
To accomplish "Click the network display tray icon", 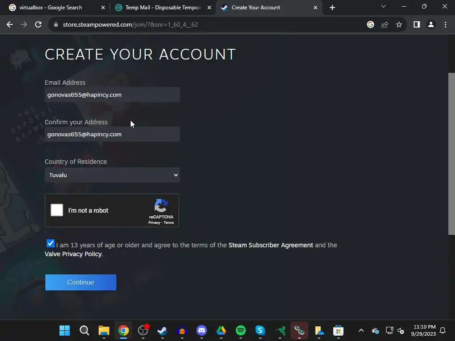I will [x=389, y=330].
